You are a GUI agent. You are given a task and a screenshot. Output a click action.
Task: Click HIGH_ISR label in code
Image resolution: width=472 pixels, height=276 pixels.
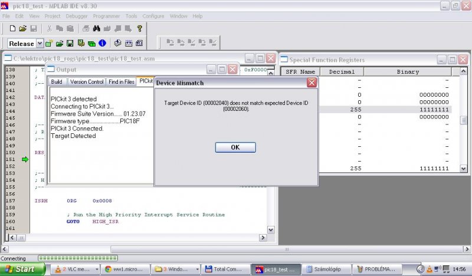click(x=106, y=222)
